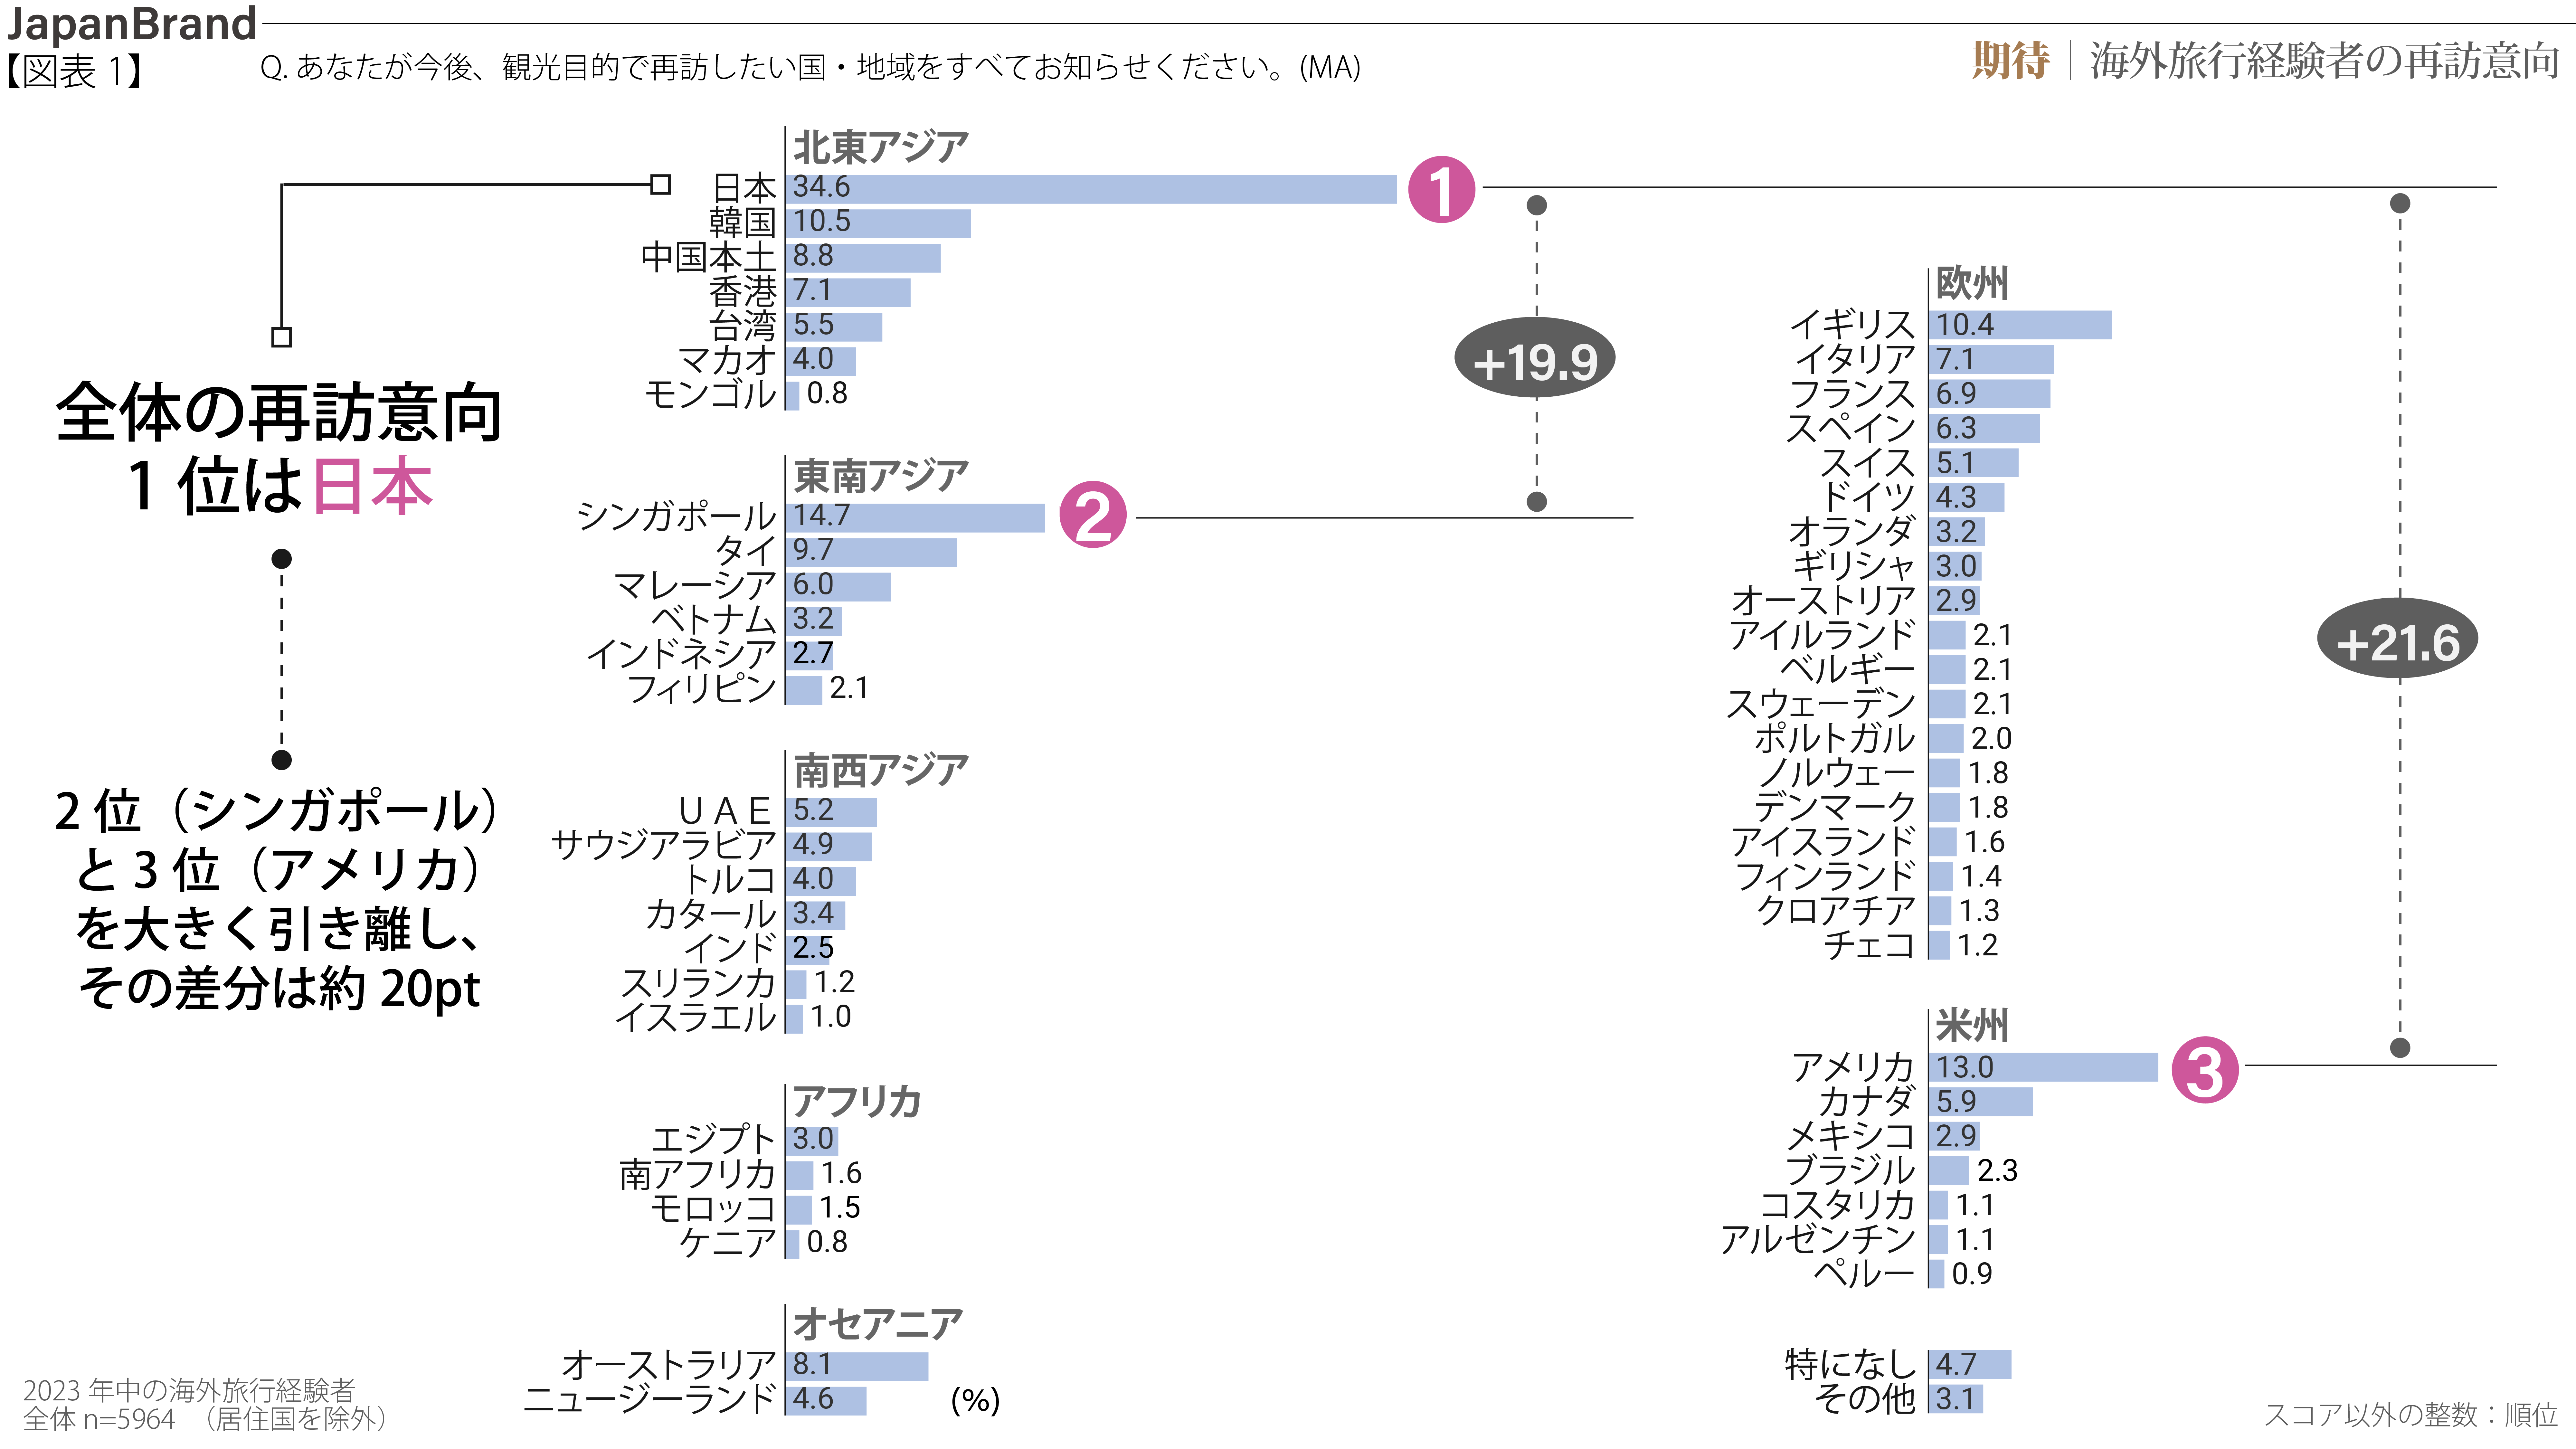Click the square marker above 全体の再訪意向 headline

pyautogui.click(x=282, y=337)
